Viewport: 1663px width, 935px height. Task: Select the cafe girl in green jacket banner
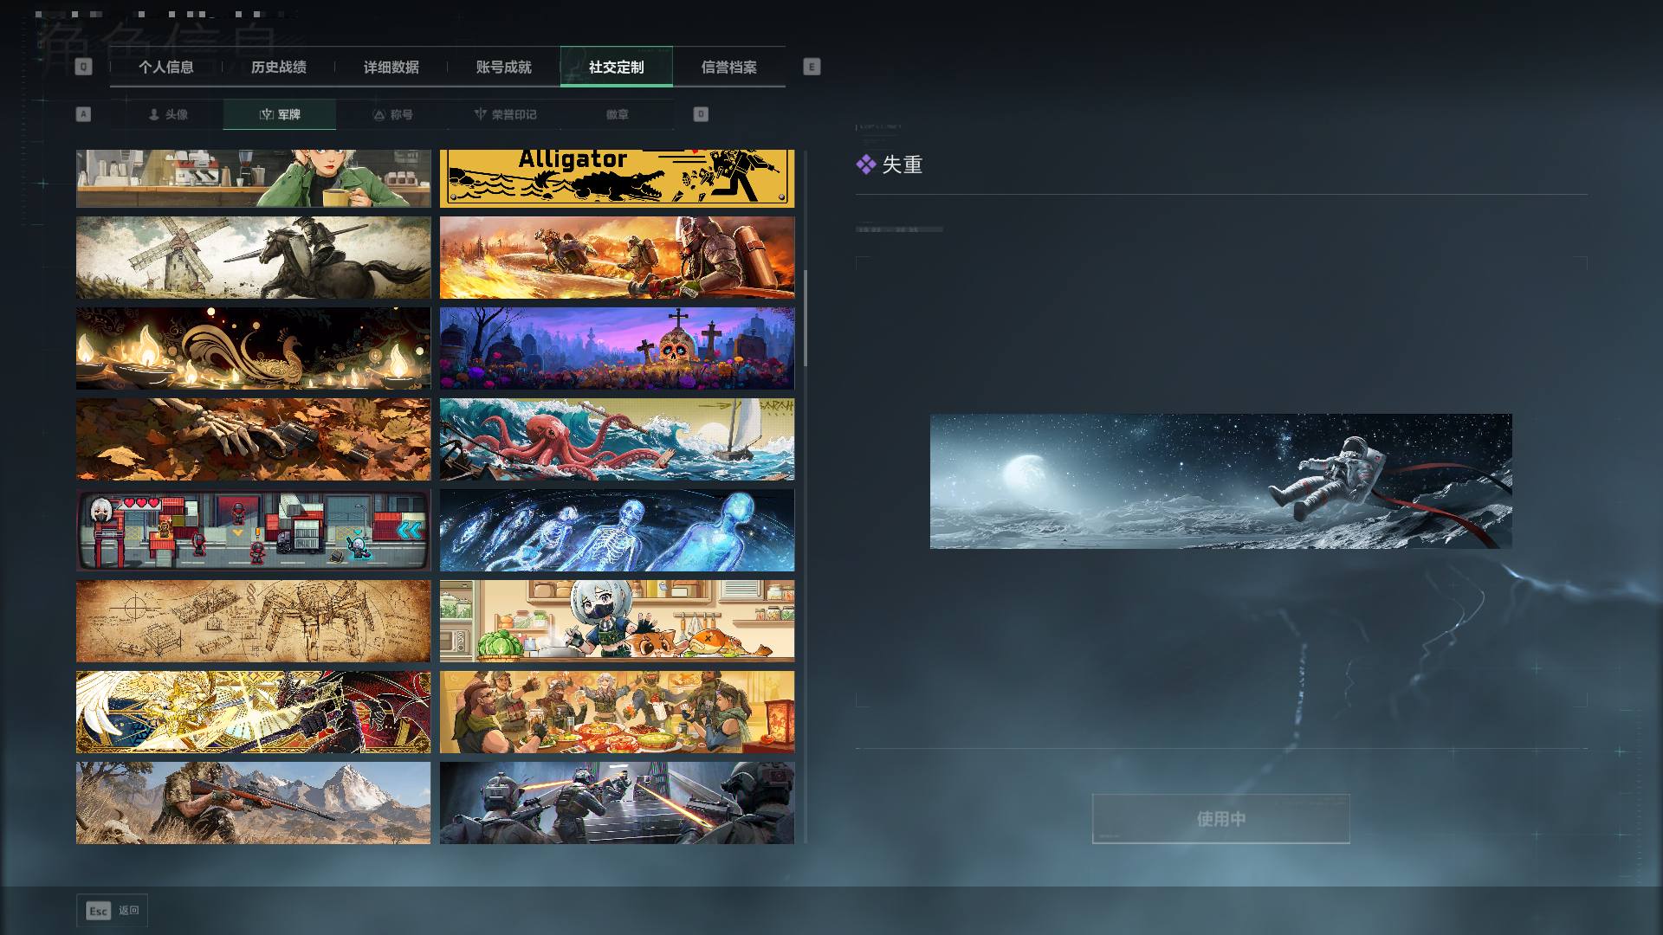pos(253,178)
